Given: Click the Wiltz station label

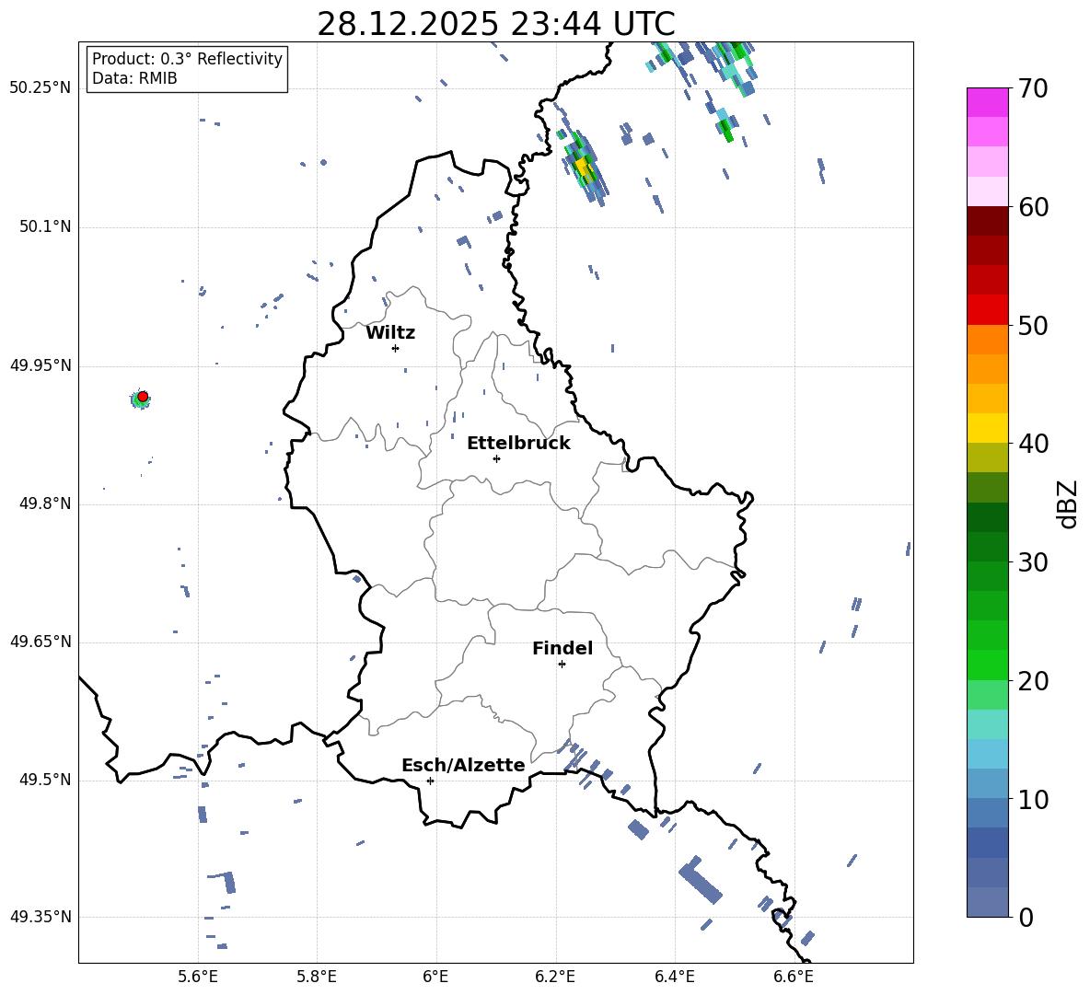Looking at the screenshot, I should (390, 333).
